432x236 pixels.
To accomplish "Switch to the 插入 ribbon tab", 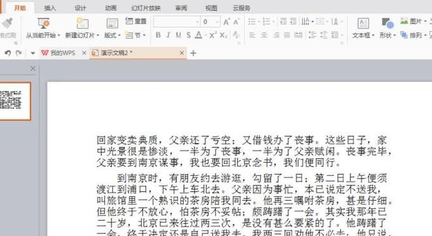I will (x=50, y=8).
